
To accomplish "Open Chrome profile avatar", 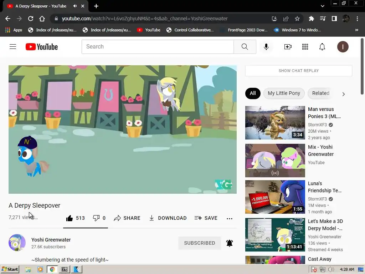I will coord(346,19).
